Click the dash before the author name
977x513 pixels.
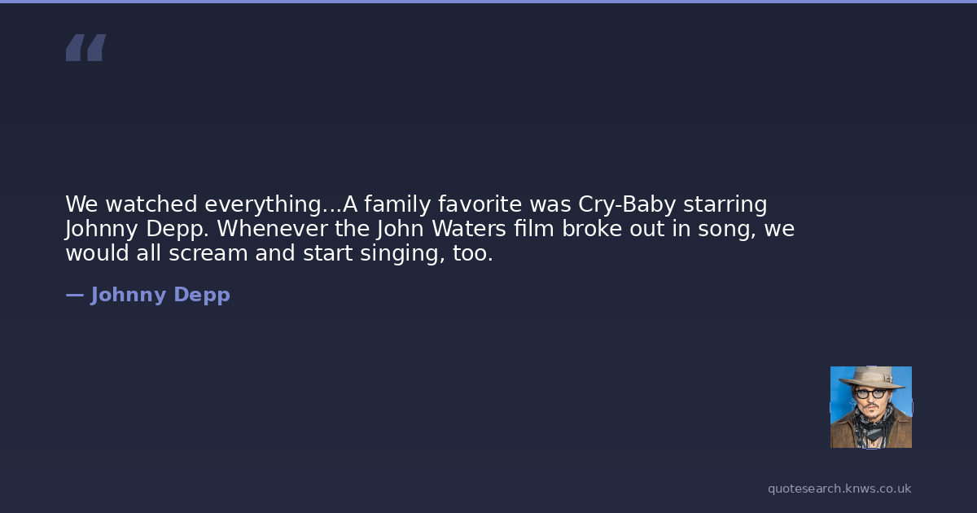tap(75, 295)
